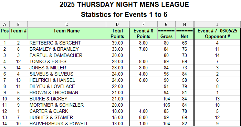Viewport: 241px width, 127px height.
Task: Click column D header
Action: 117,25
